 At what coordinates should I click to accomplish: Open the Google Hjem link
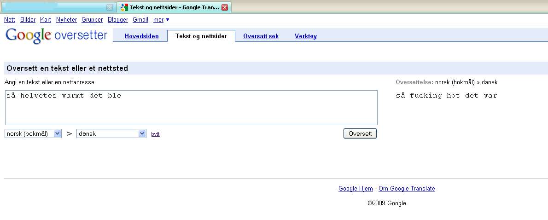click(x=356, y=189)
